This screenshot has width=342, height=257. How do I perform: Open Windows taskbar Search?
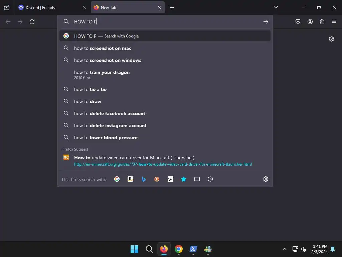(x=149, y=249)
